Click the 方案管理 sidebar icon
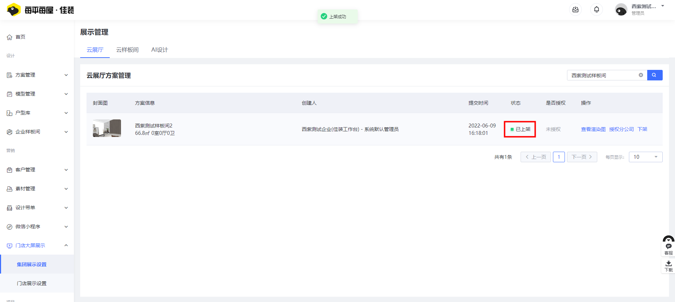This screenshot has width=675, height=302. [9, 75]
